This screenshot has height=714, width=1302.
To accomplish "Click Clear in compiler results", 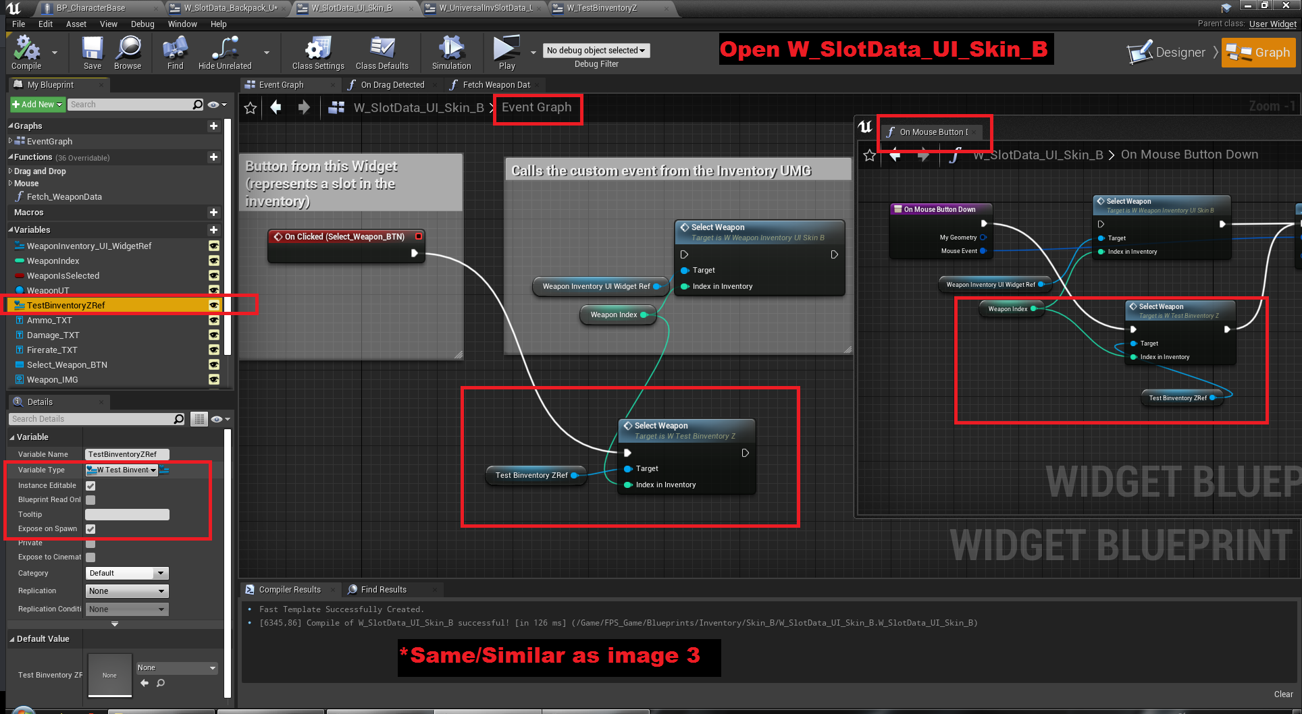I will (x=1283, y=694).
